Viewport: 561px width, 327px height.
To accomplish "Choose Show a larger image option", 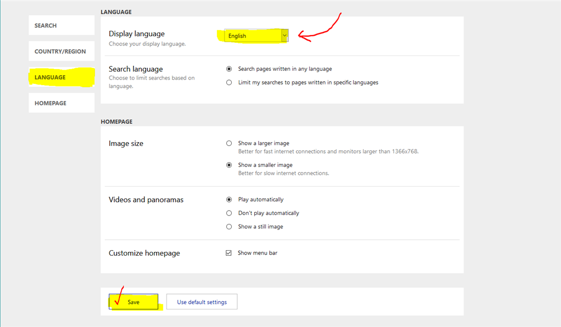I will click(x=229, y=143).
